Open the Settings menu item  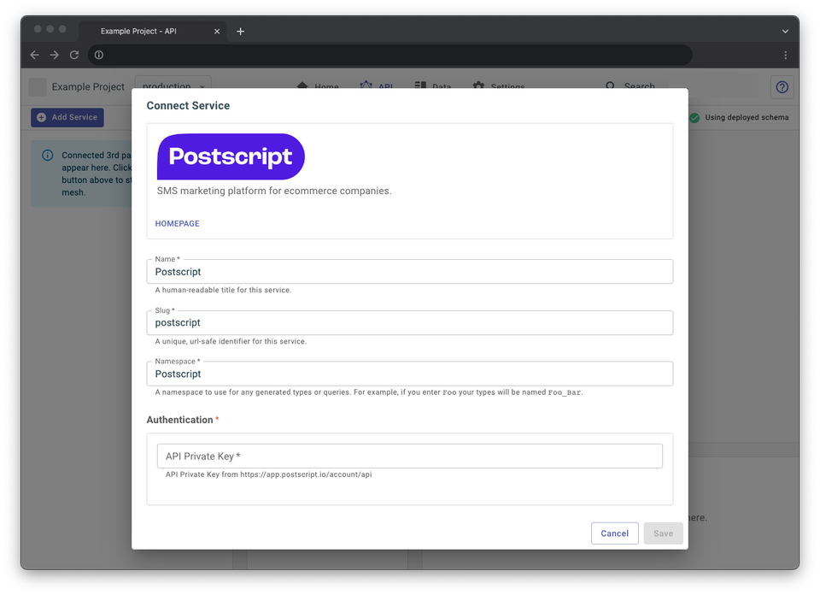(x=499, y=86)
